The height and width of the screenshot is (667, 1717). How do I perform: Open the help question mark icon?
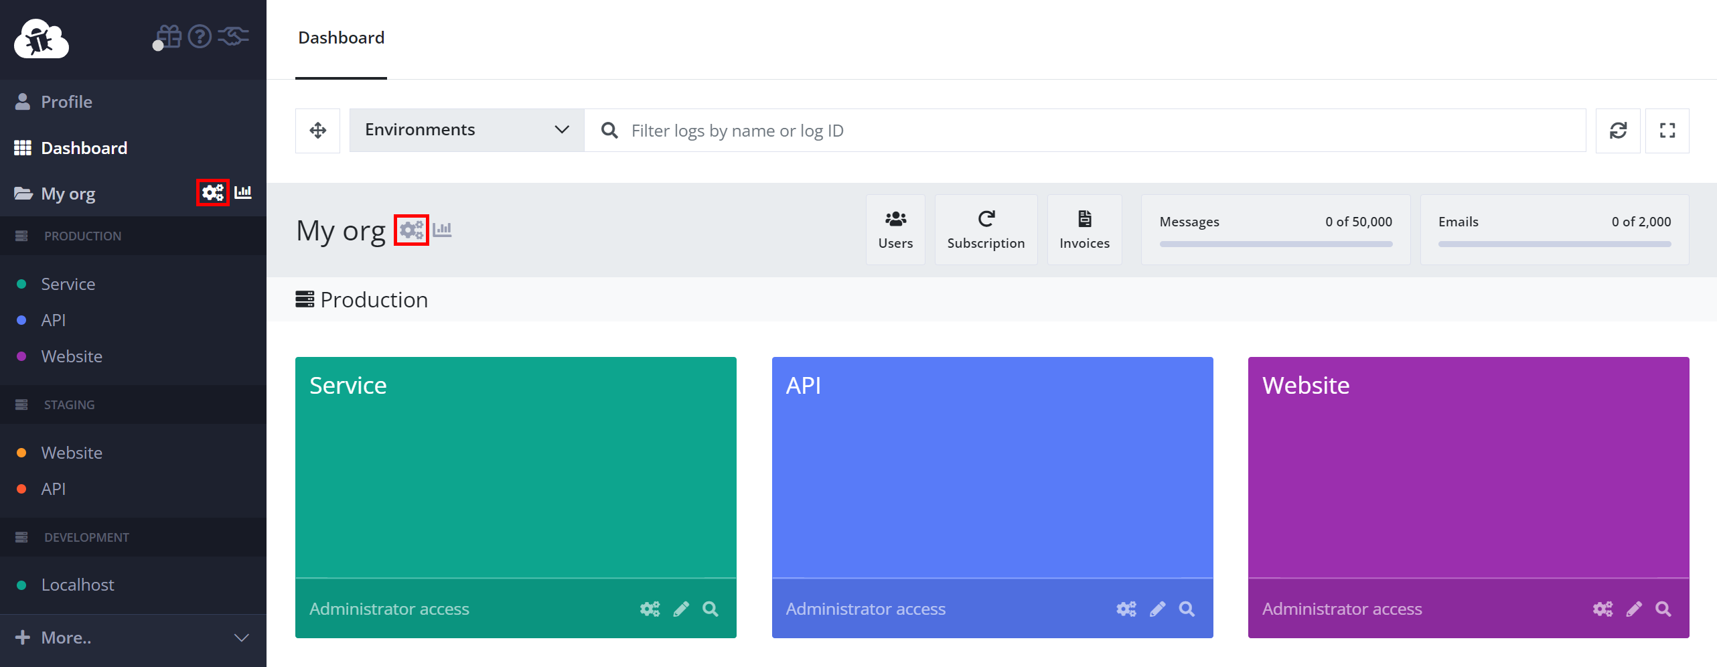(x=200, y=36)
